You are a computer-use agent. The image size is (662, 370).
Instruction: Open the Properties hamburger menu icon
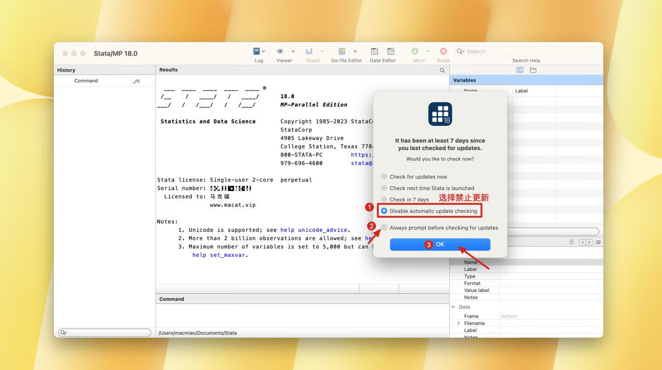pyautogui.click(x=599, y=242)
